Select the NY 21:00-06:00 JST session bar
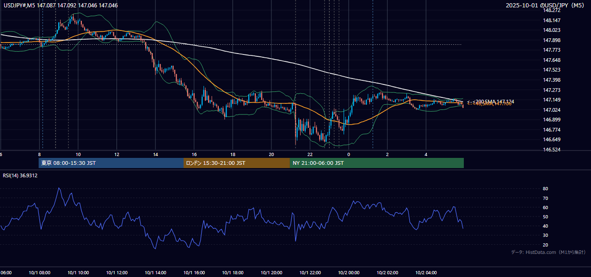Image resolution: width=591 pixels, height=277 pixels. [377, 163]
